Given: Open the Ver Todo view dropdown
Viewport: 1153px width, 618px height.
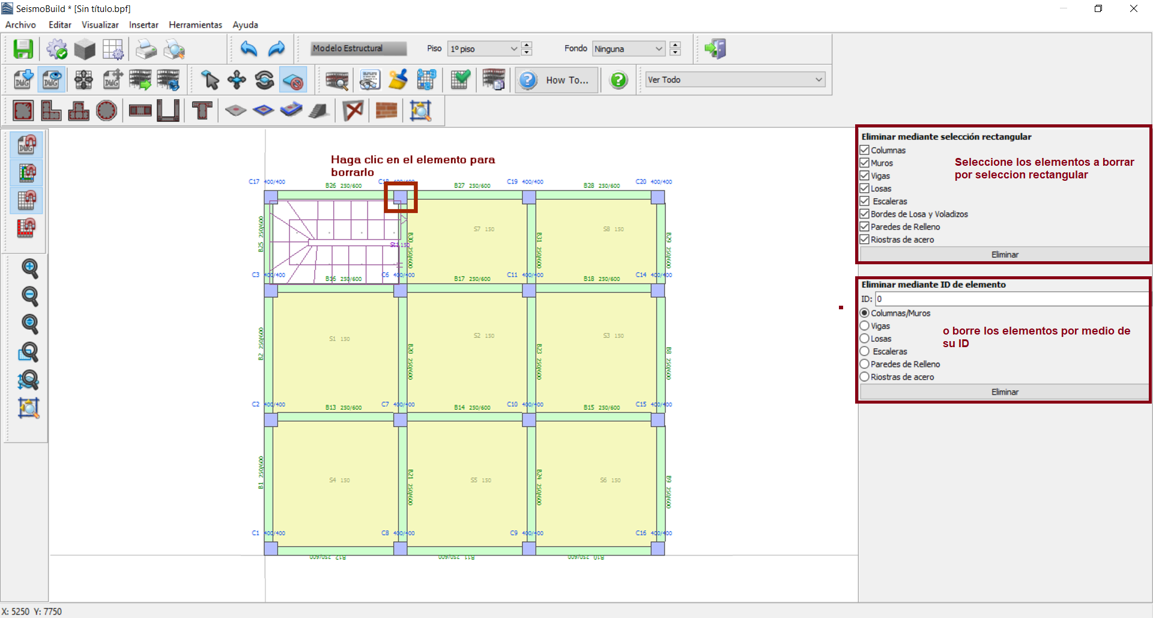Looking at the screenshot, I should point(735,80).
